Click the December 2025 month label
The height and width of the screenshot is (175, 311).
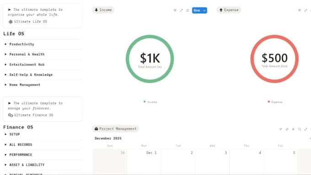point(108,138)
